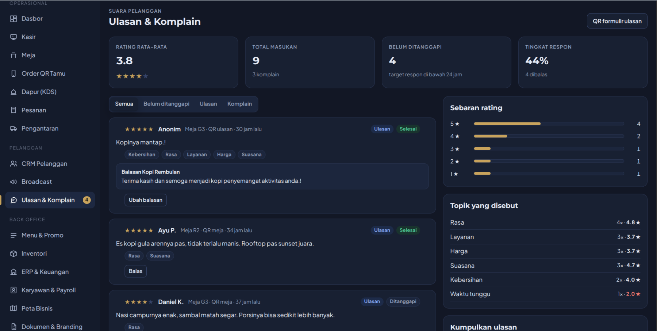Select the Komplain tab
Image resolution: width=657 pixels, height=331 pixels.
(239, 104)
